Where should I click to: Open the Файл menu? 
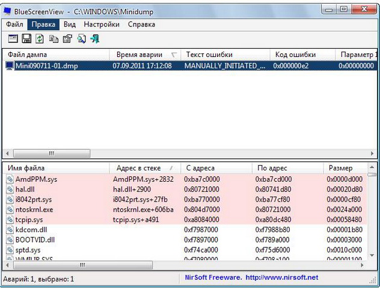[x=16, y=25]
